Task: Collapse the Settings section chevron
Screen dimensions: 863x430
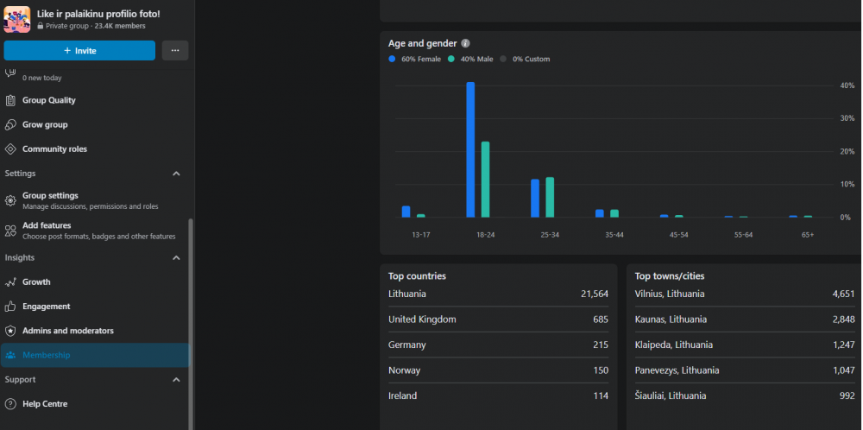Action: pyautogui.click(x=176, y=174)
